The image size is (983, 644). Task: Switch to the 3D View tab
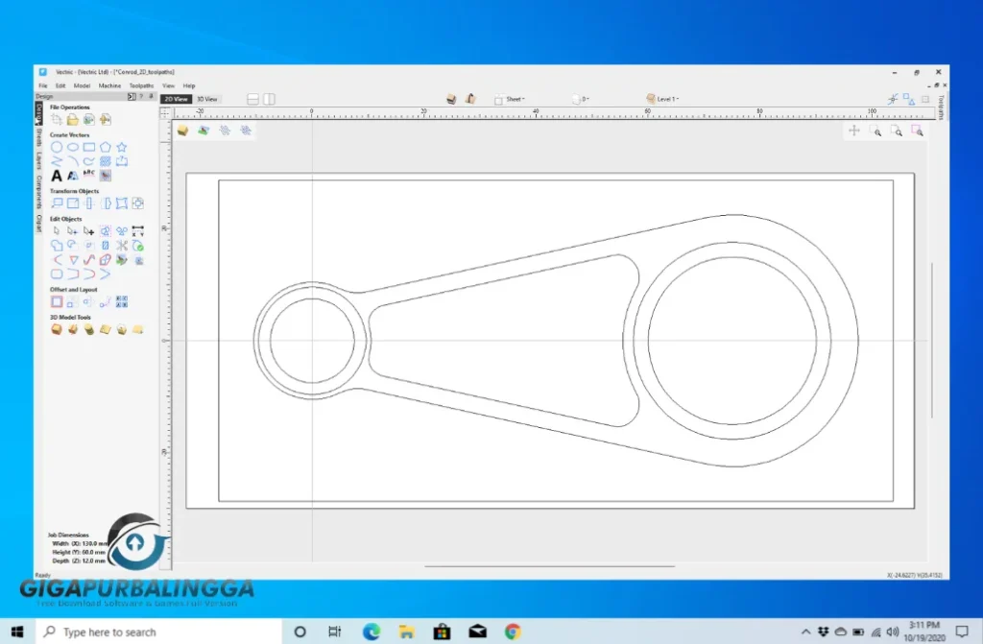point(206,99)
